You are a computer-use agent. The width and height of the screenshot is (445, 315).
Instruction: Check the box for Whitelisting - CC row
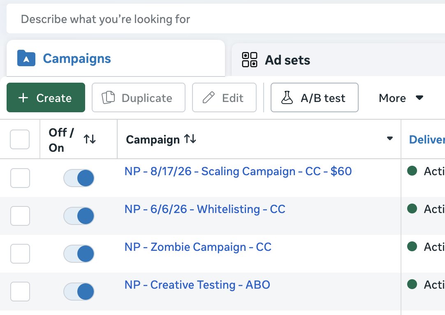pyautogui.click(x=20, y=215)
